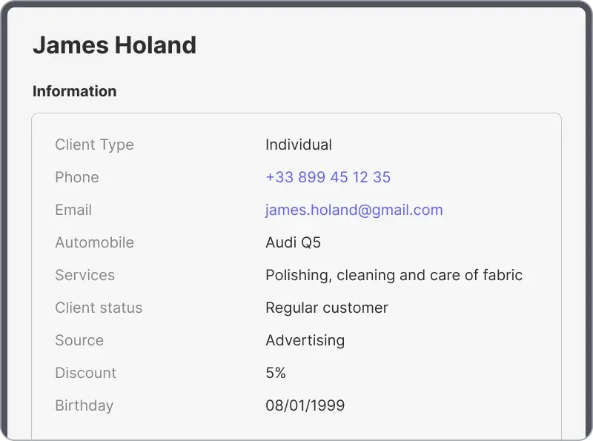Click the Regular customer status value
Image resolution: width=593 pixels, height=441 pixels.
pos(326,308)
